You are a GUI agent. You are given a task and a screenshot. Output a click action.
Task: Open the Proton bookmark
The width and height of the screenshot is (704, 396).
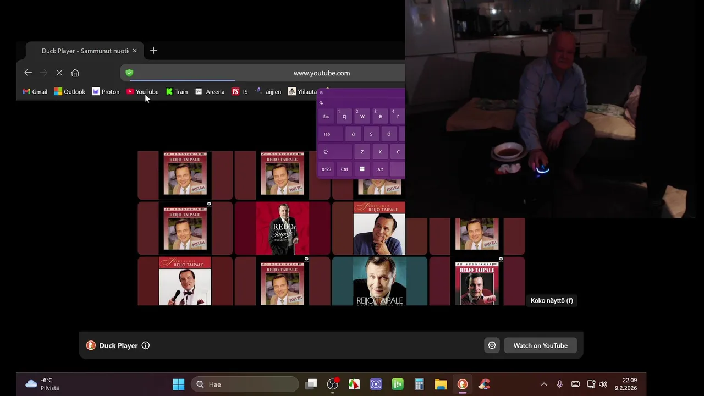pos(106,92)
